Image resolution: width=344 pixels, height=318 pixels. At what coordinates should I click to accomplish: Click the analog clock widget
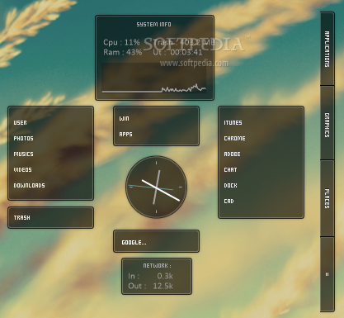coord(156,187)
